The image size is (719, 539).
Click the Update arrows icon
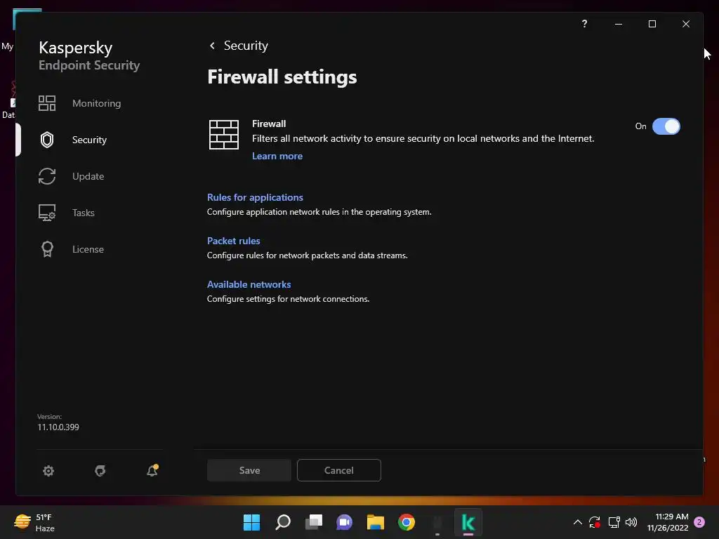coord(47,176)
